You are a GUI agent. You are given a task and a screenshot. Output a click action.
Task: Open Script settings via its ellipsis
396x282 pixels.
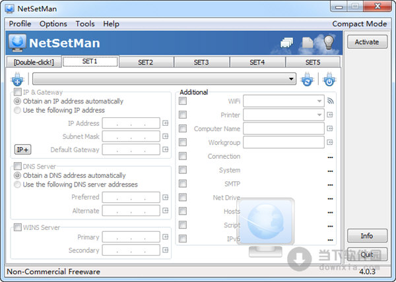[330, 226]
